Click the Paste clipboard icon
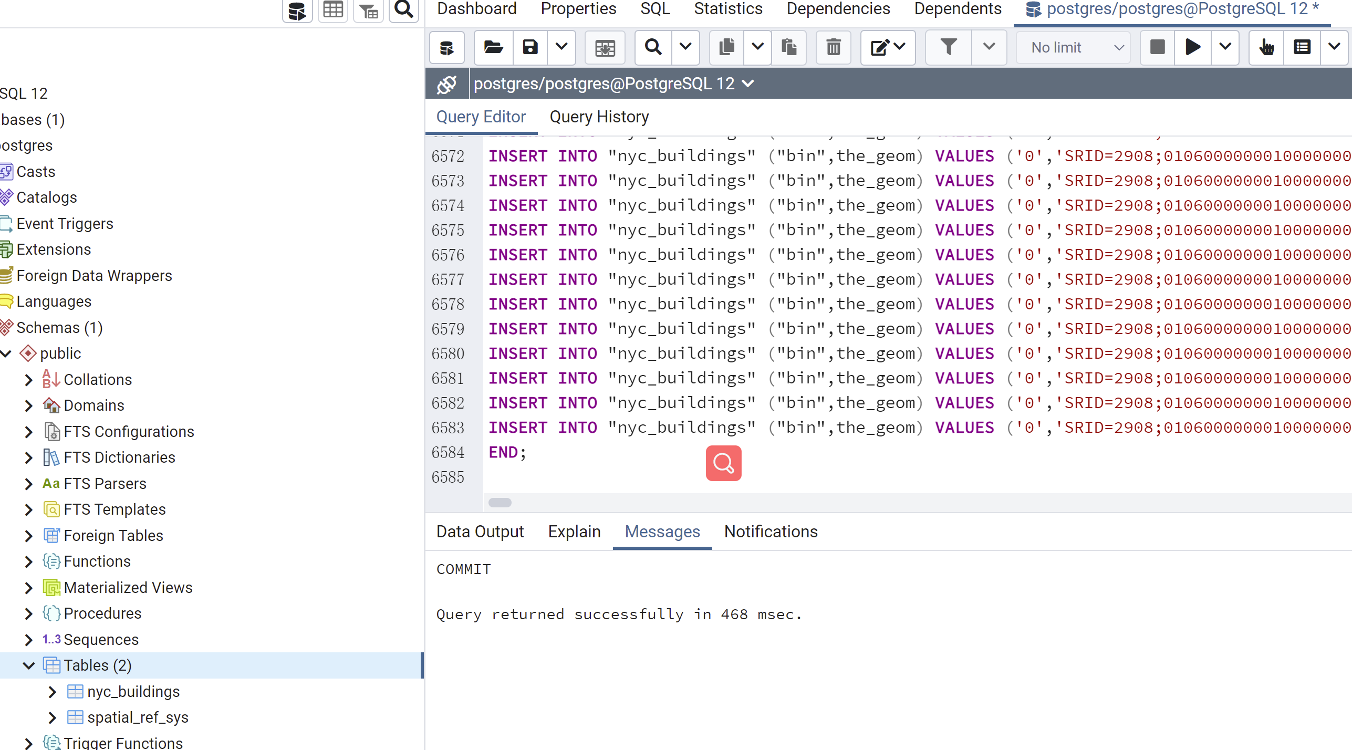The height and width of the screenshot is (750, 1352). click(x=788, y=47)
